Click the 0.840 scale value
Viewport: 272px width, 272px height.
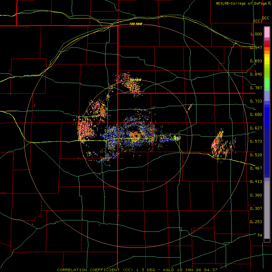pos(256,74)
